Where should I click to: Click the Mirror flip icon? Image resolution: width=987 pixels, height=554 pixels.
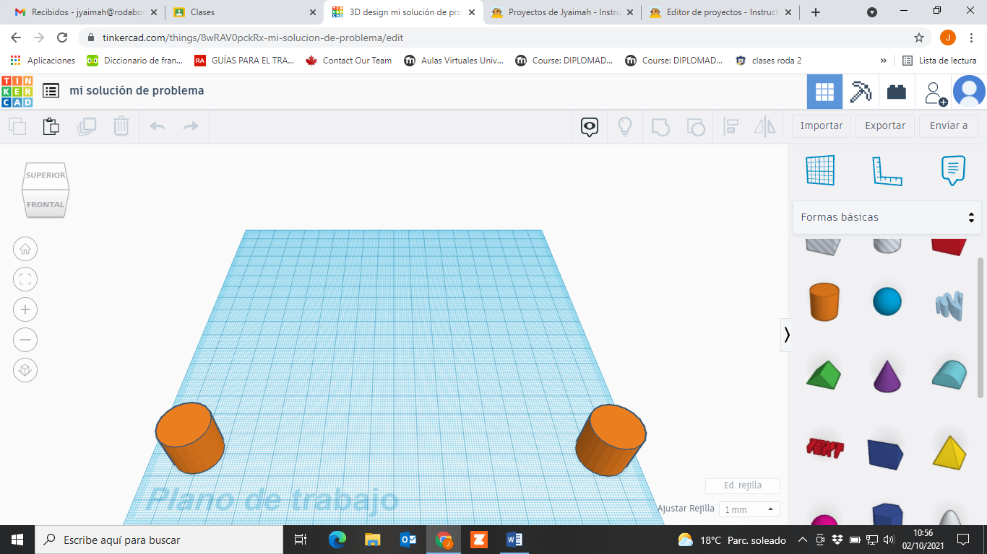point(764,127)
